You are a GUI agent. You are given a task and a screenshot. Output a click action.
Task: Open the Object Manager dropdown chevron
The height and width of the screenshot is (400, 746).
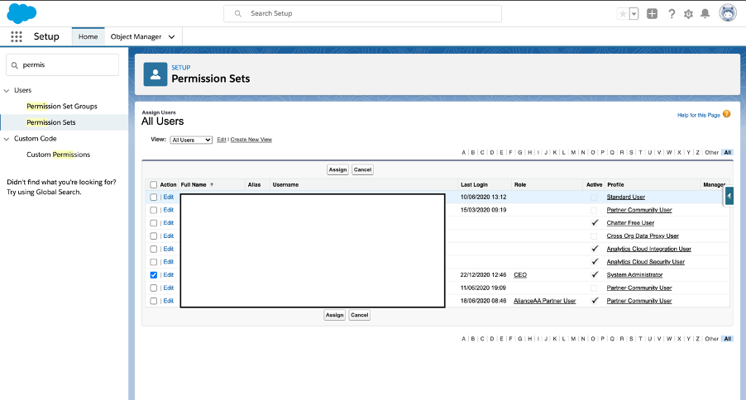click(x=171, y=37)
